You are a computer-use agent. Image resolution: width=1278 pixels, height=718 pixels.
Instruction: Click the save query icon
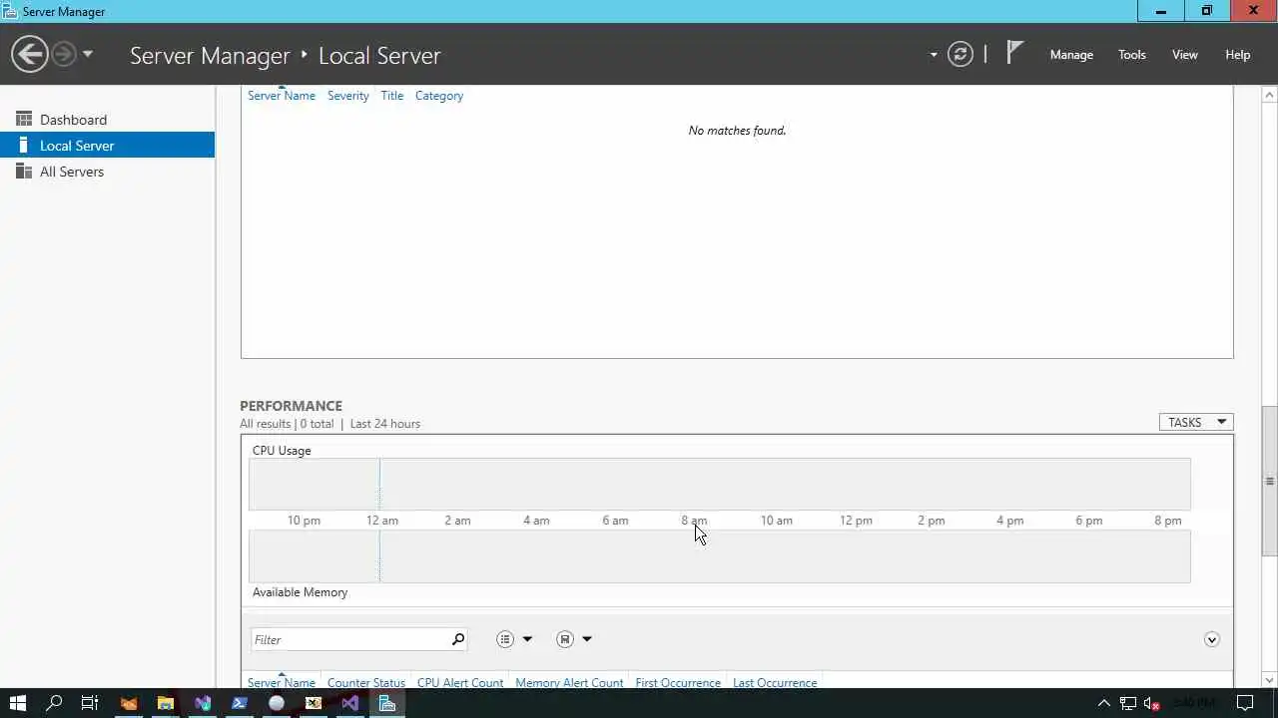565,639
